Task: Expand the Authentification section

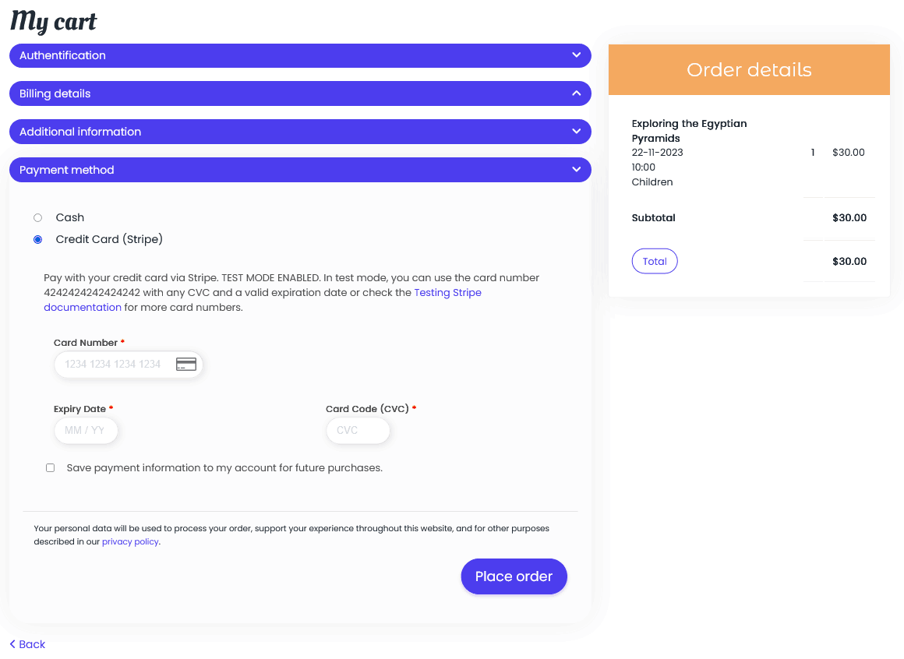Action: (300, 56)
